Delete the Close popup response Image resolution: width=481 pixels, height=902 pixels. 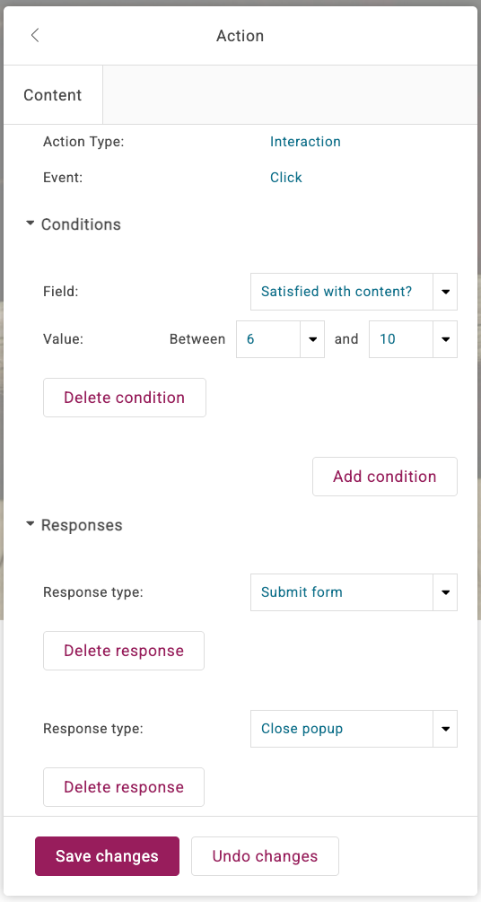click(124, 787)
